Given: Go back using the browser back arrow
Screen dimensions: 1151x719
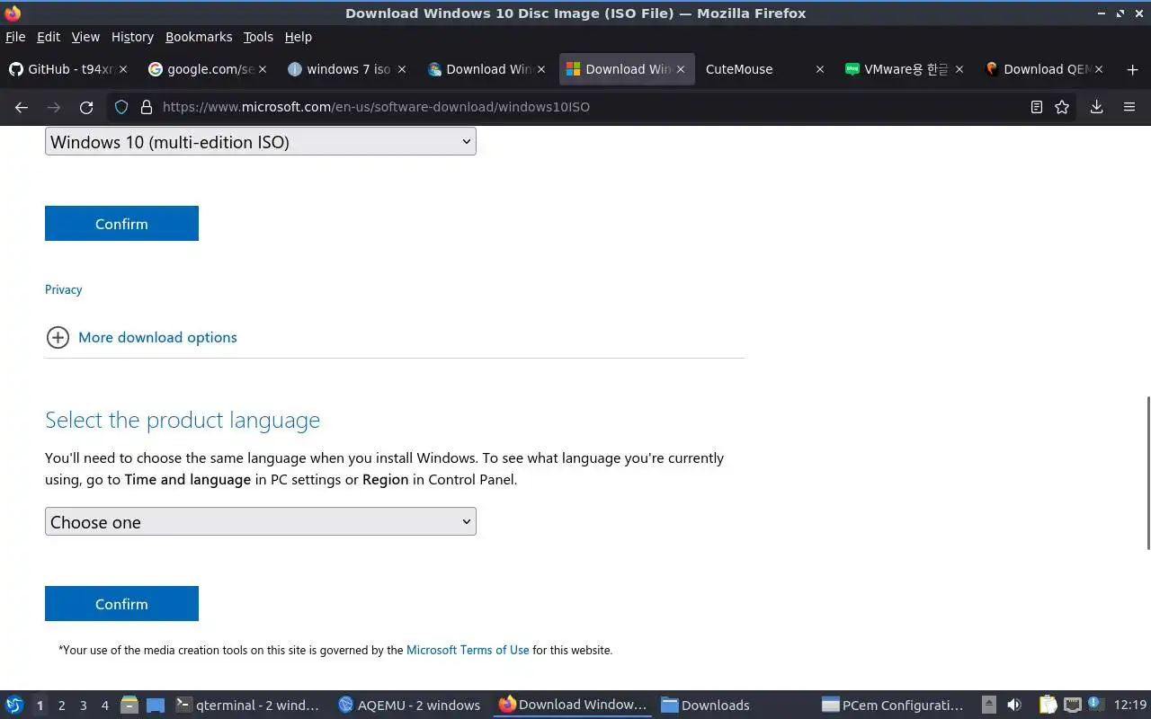Looking at the screenshot, I should tap(22, 107).
